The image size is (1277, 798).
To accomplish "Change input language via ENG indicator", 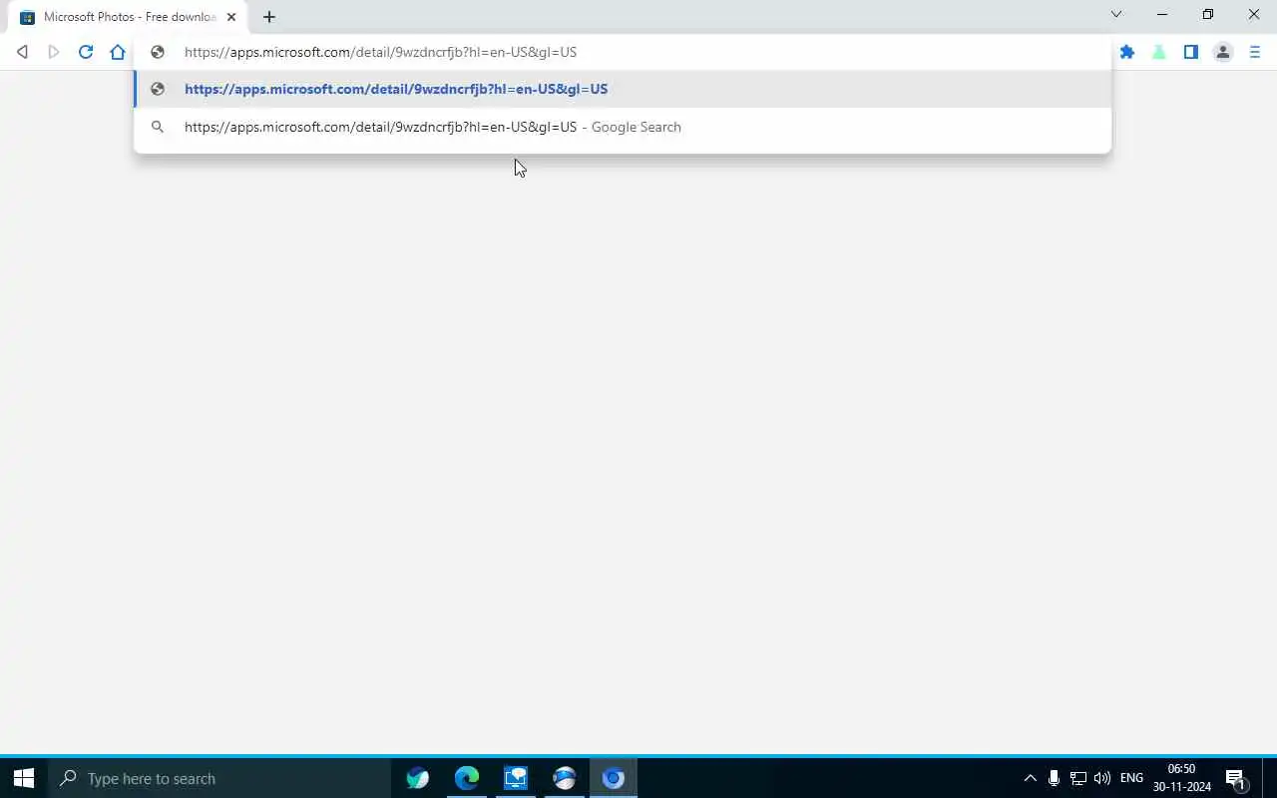I will 1131,778.
